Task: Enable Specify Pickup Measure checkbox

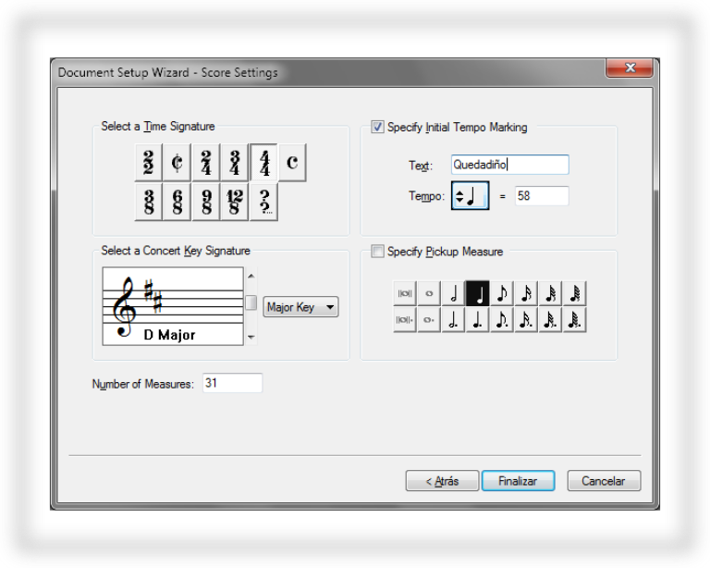Action: [377, 252]
